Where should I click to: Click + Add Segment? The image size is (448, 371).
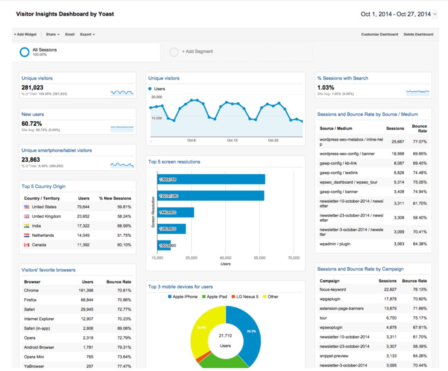[x=197, y=51]
